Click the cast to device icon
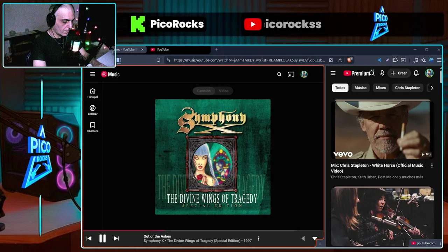Screen dimensions: 448x252 [x=291, y=74]
